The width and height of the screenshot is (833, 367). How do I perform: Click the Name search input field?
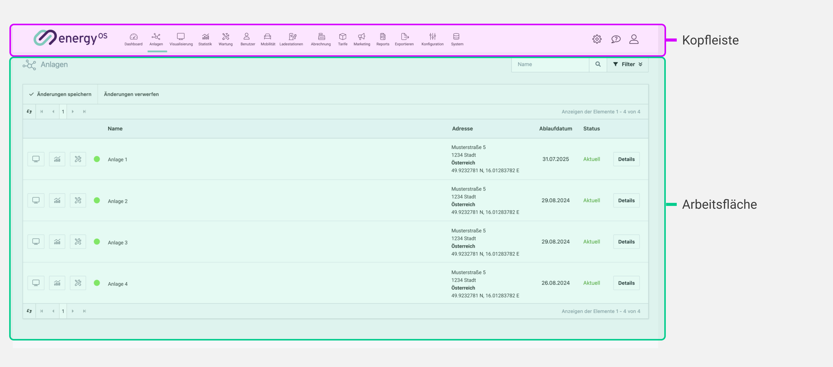point(550,64)
